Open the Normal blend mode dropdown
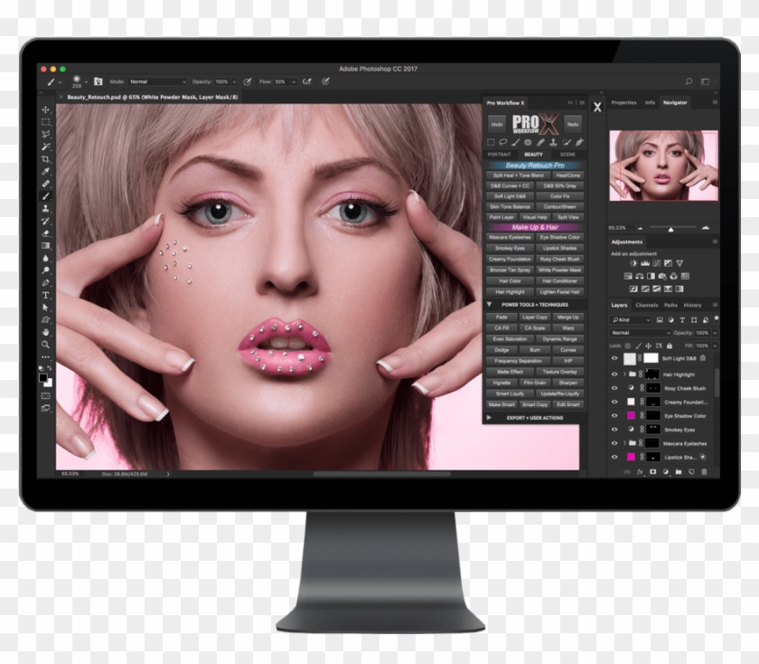This screenshot has width=759, height=664. click(x=640, y=333)
